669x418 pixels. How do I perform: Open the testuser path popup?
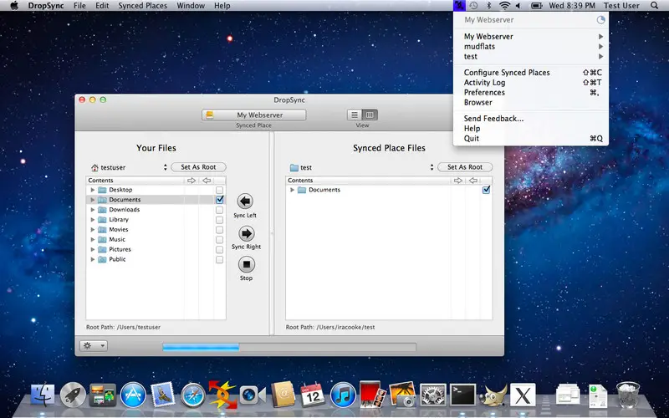pyautogui.click(x=130, y=168)
